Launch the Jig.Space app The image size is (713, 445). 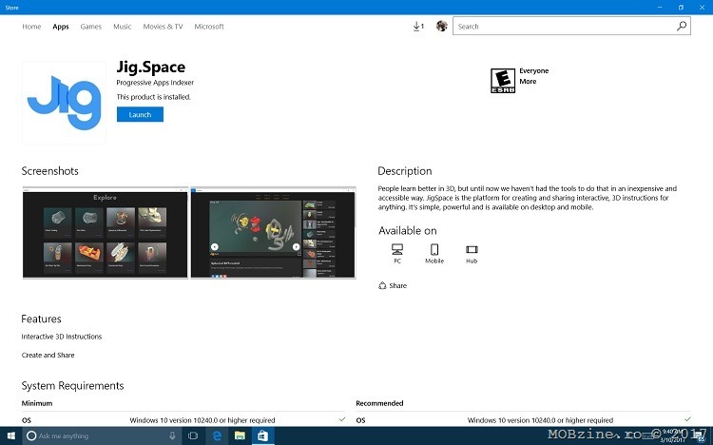(x=140, y=115)
